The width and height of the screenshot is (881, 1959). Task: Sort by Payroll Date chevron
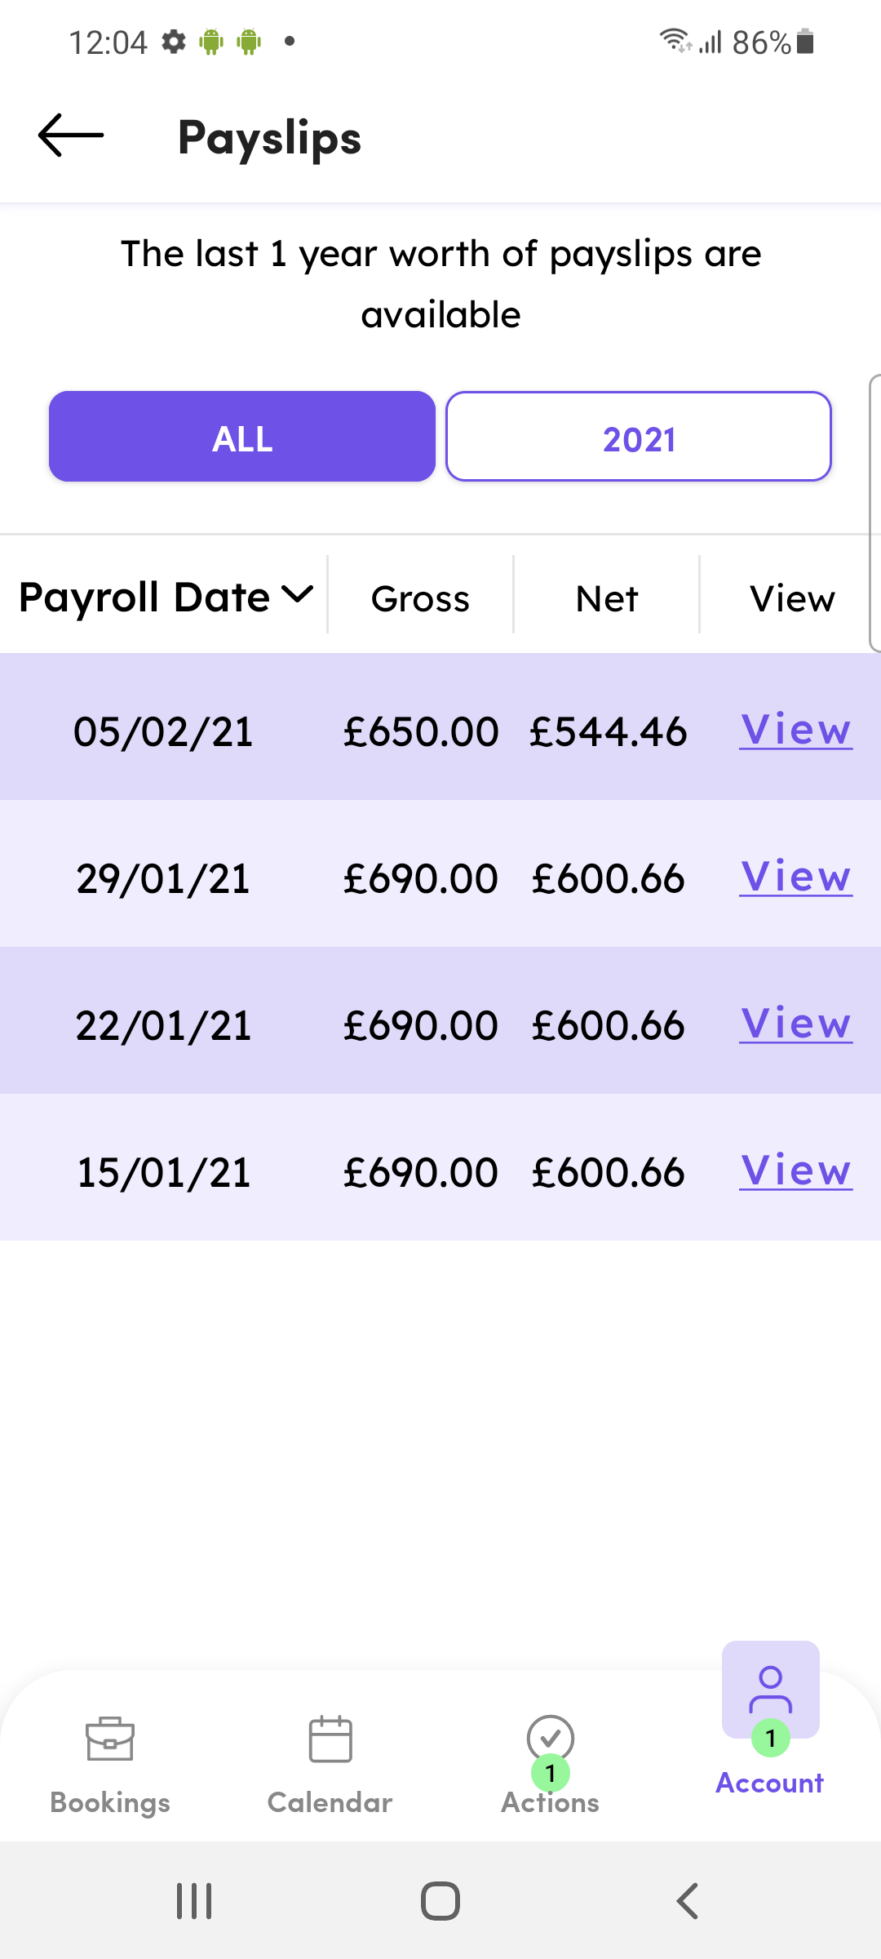pyautogui.click(x=298, y=595)
